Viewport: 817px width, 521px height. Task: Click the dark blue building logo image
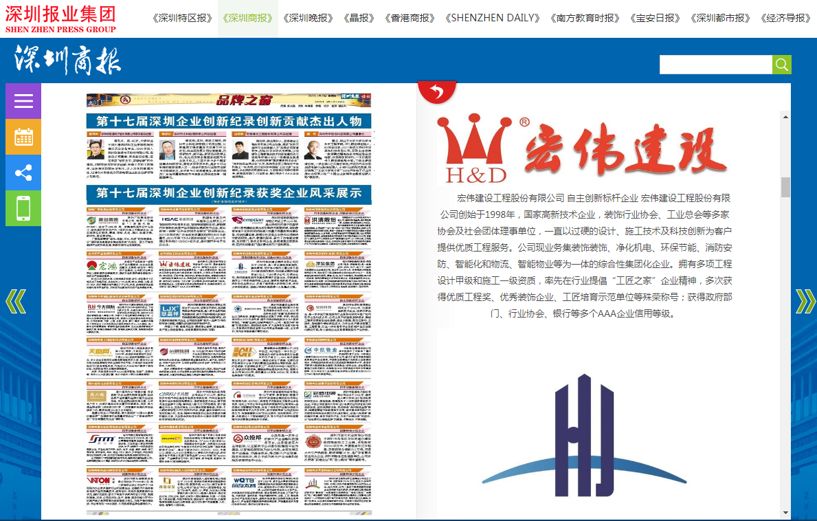(584, 435)
